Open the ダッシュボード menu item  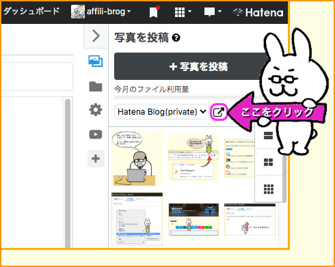pos(31,11)
